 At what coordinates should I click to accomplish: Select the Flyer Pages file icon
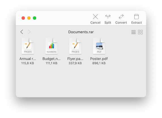click(x=75, y=46)
